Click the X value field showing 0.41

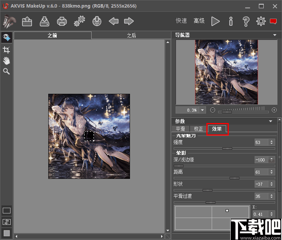coord(260,214)
